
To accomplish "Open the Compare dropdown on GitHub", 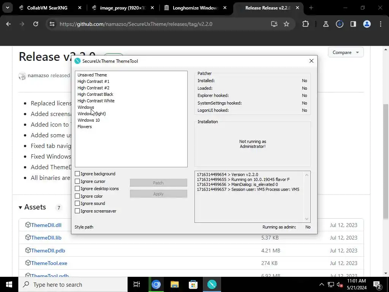I will click(346, 52).
